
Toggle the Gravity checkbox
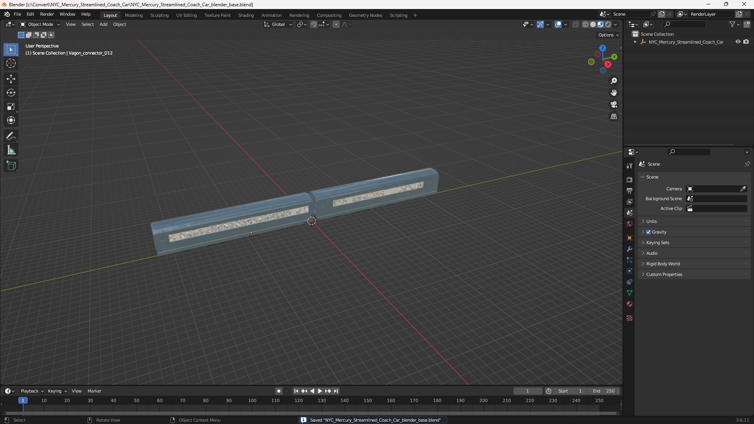648,232
